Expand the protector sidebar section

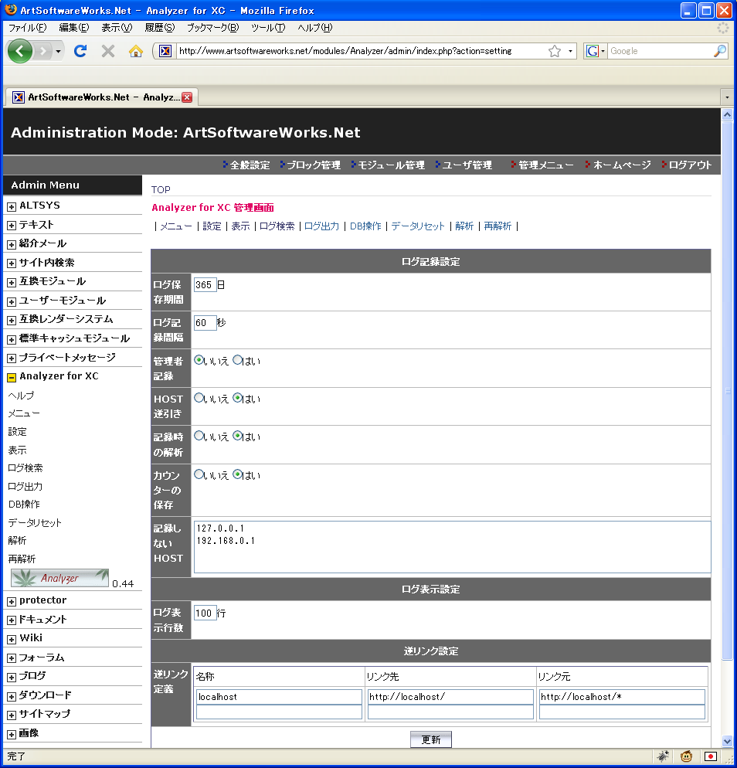12,601
